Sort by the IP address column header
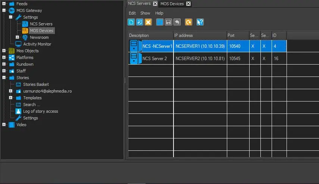Image resolution: width=319 pixels, height=184 pixels. pyautogui.click(x=200, y=35)
